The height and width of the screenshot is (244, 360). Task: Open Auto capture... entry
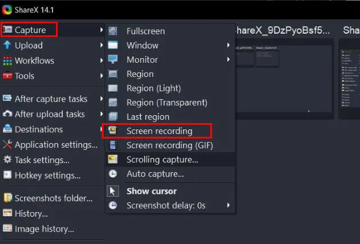coord(170,174)
